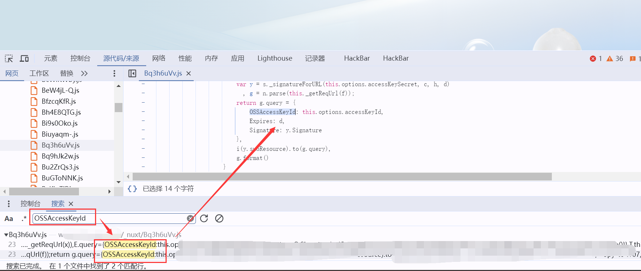This screenshot has height=271, width=641.
Task: Clear the search input text
Action: pos(190,218)
